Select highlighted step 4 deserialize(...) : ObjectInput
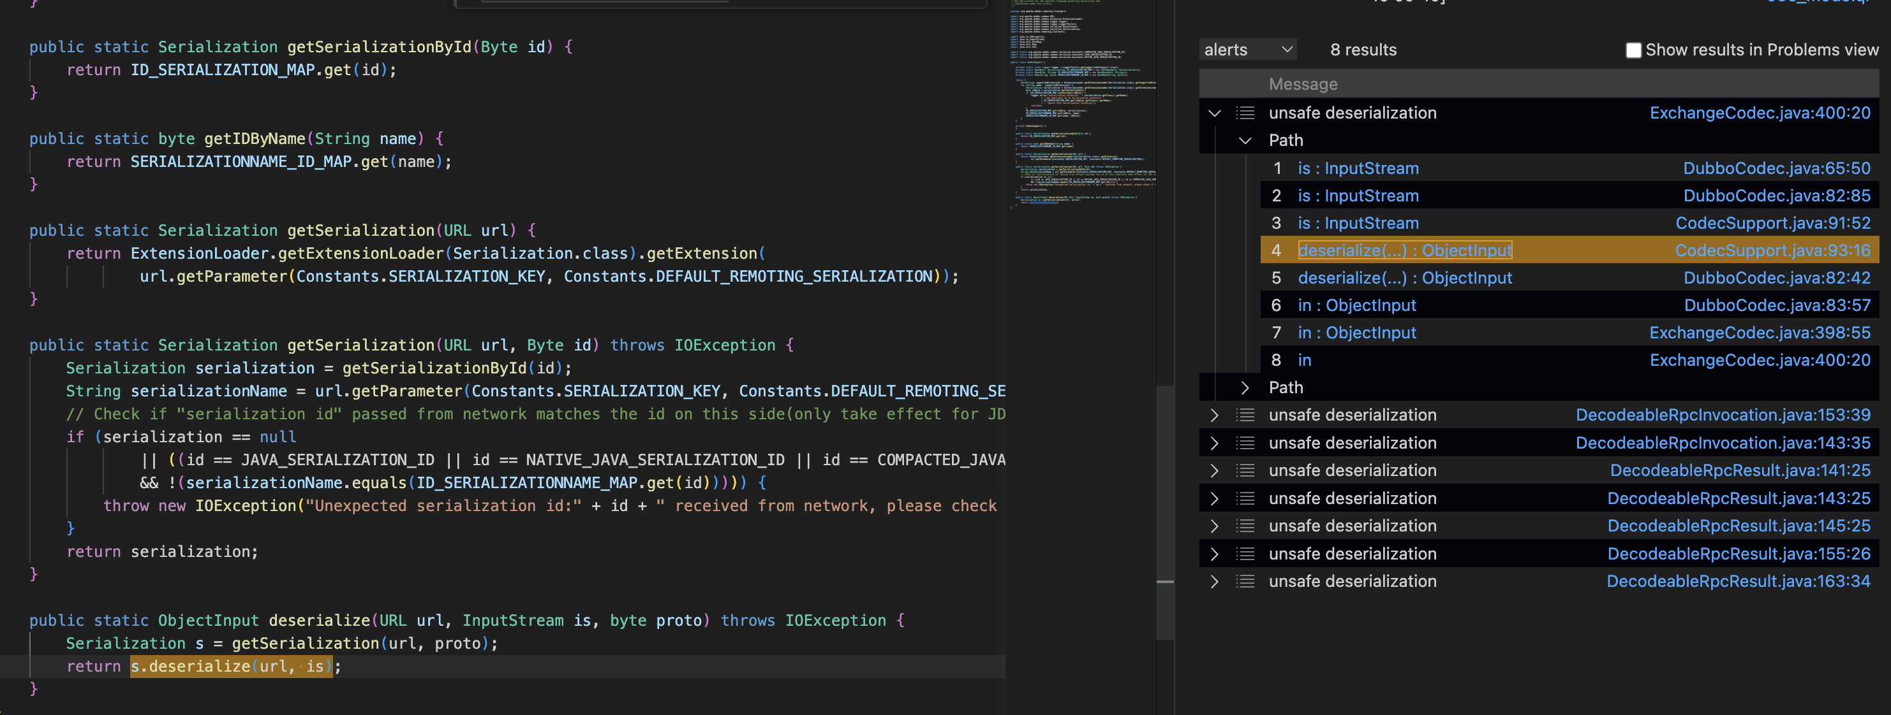 coord(1404,251)
